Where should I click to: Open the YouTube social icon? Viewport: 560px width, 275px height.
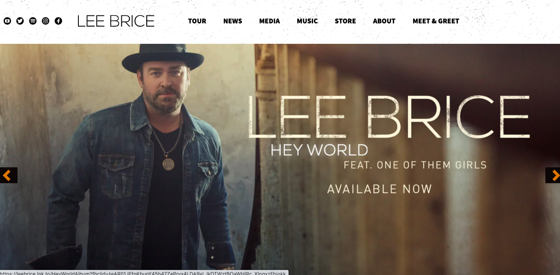7,21
